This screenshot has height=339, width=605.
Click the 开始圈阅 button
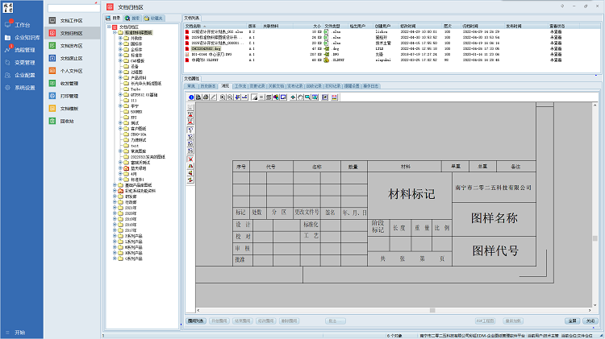(219, 321)
